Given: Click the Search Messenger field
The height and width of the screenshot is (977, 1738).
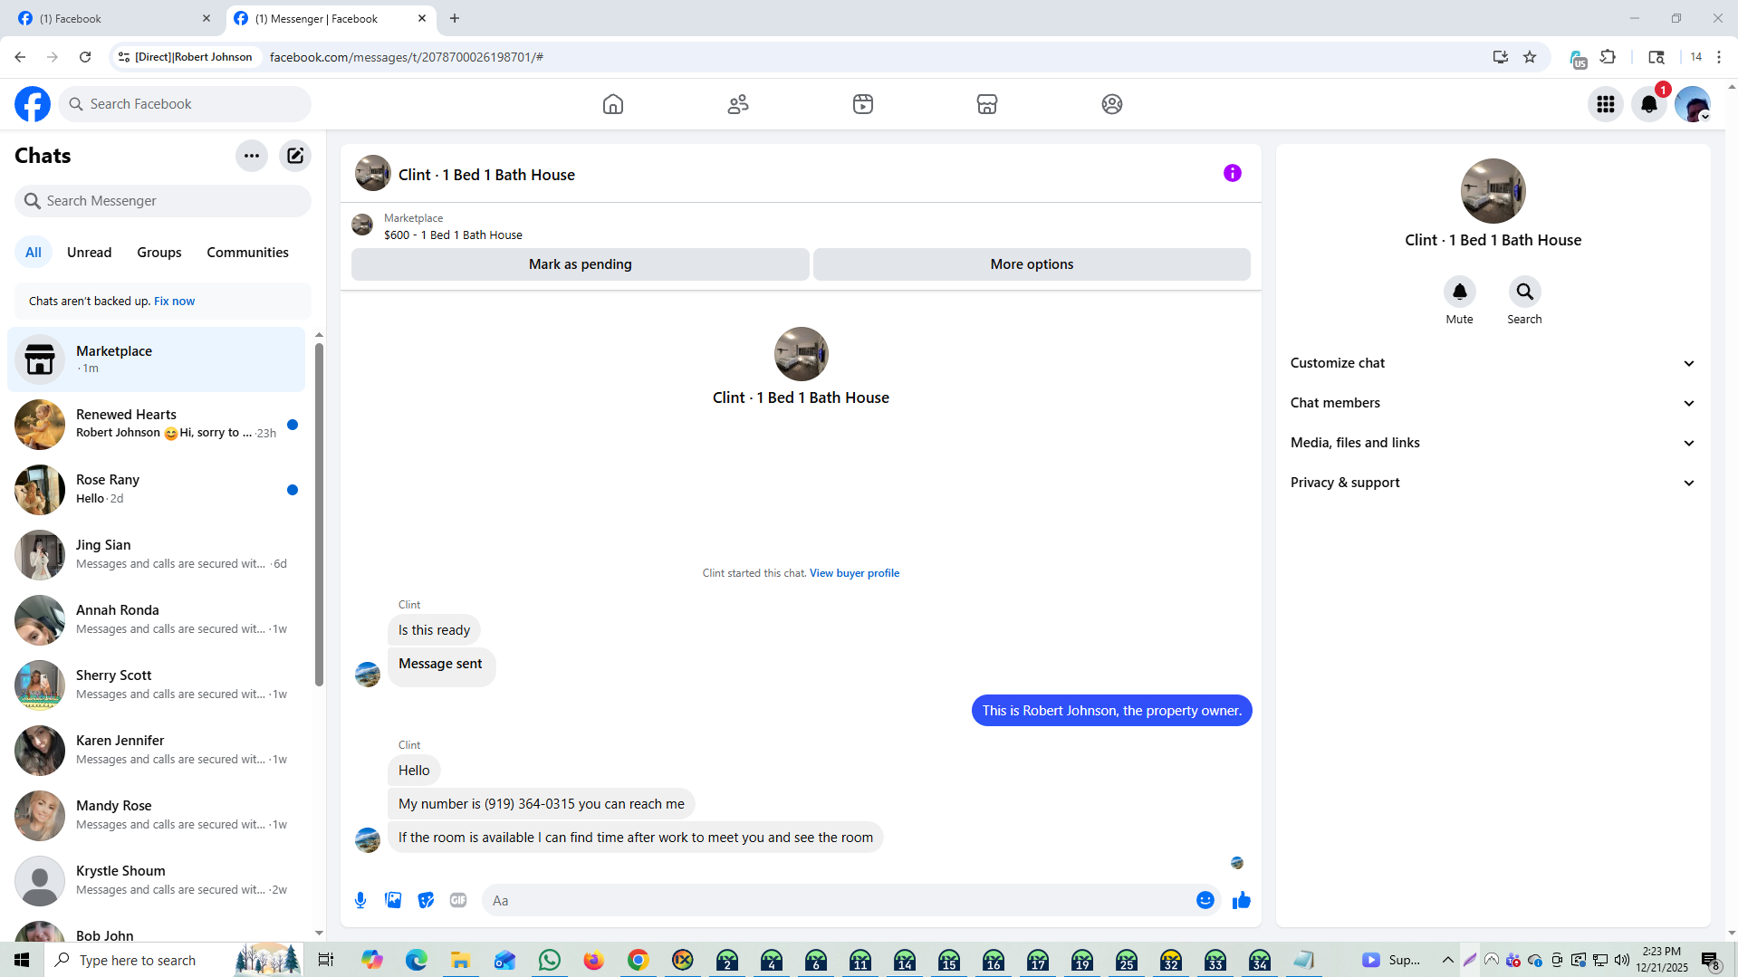Looking at the screenshot, I should (163, 201).
